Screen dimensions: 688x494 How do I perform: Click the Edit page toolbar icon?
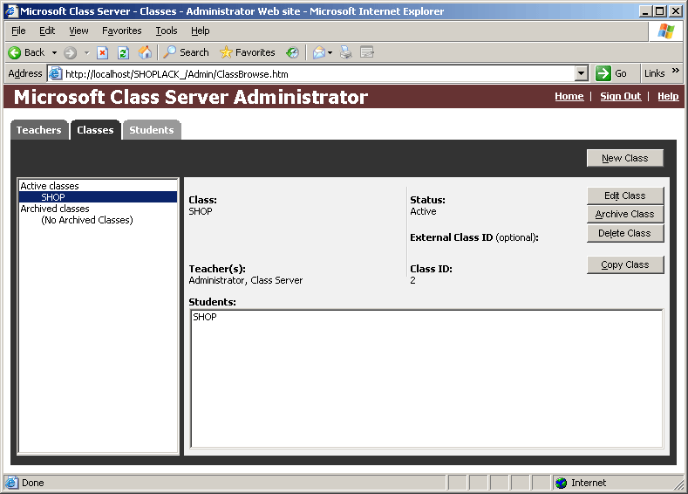367,52
